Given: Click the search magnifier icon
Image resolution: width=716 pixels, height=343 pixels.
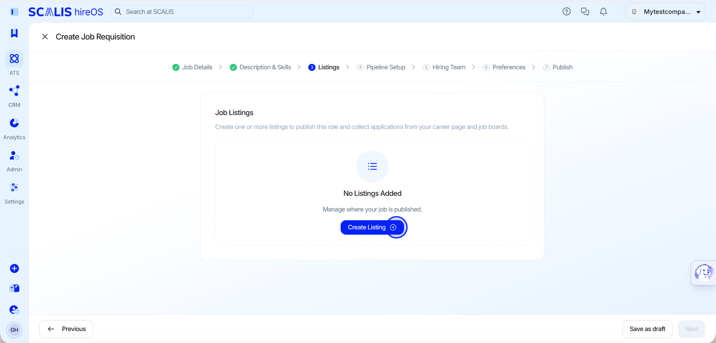Looking at the screenshot, I should (x=118, y=12).
